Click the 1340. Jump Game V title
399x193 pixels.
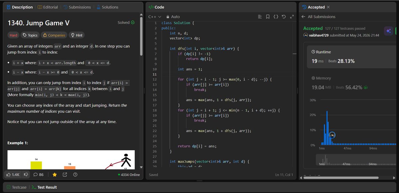click(x=38, y=23)
